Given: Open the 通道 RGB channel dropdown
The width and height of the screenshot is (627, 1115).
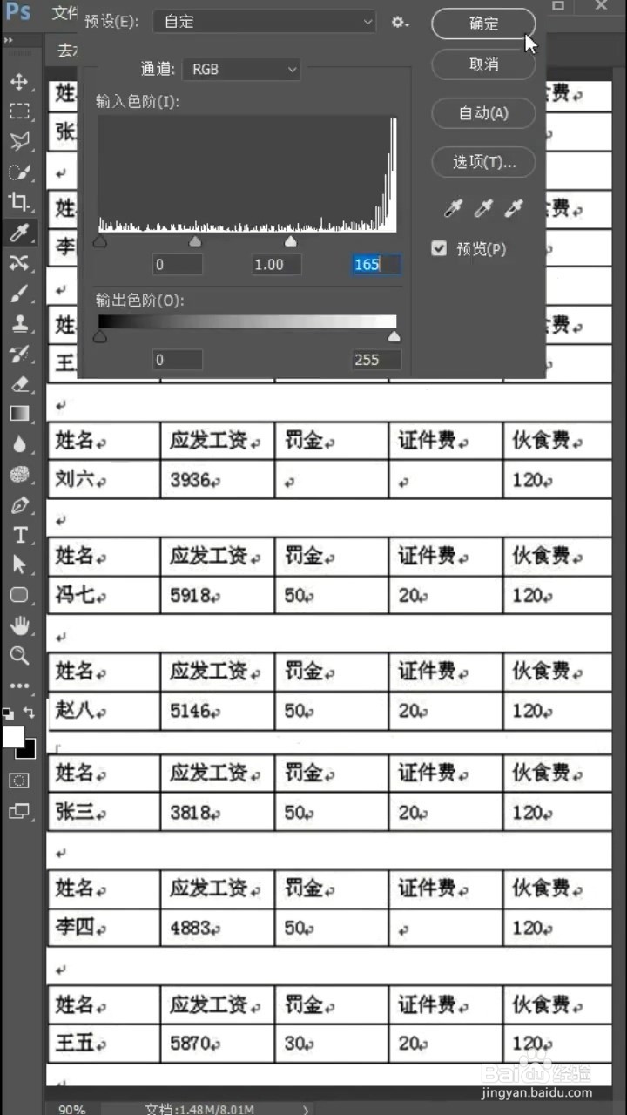Looking at the screenshot, I should [x=241, y=69].
